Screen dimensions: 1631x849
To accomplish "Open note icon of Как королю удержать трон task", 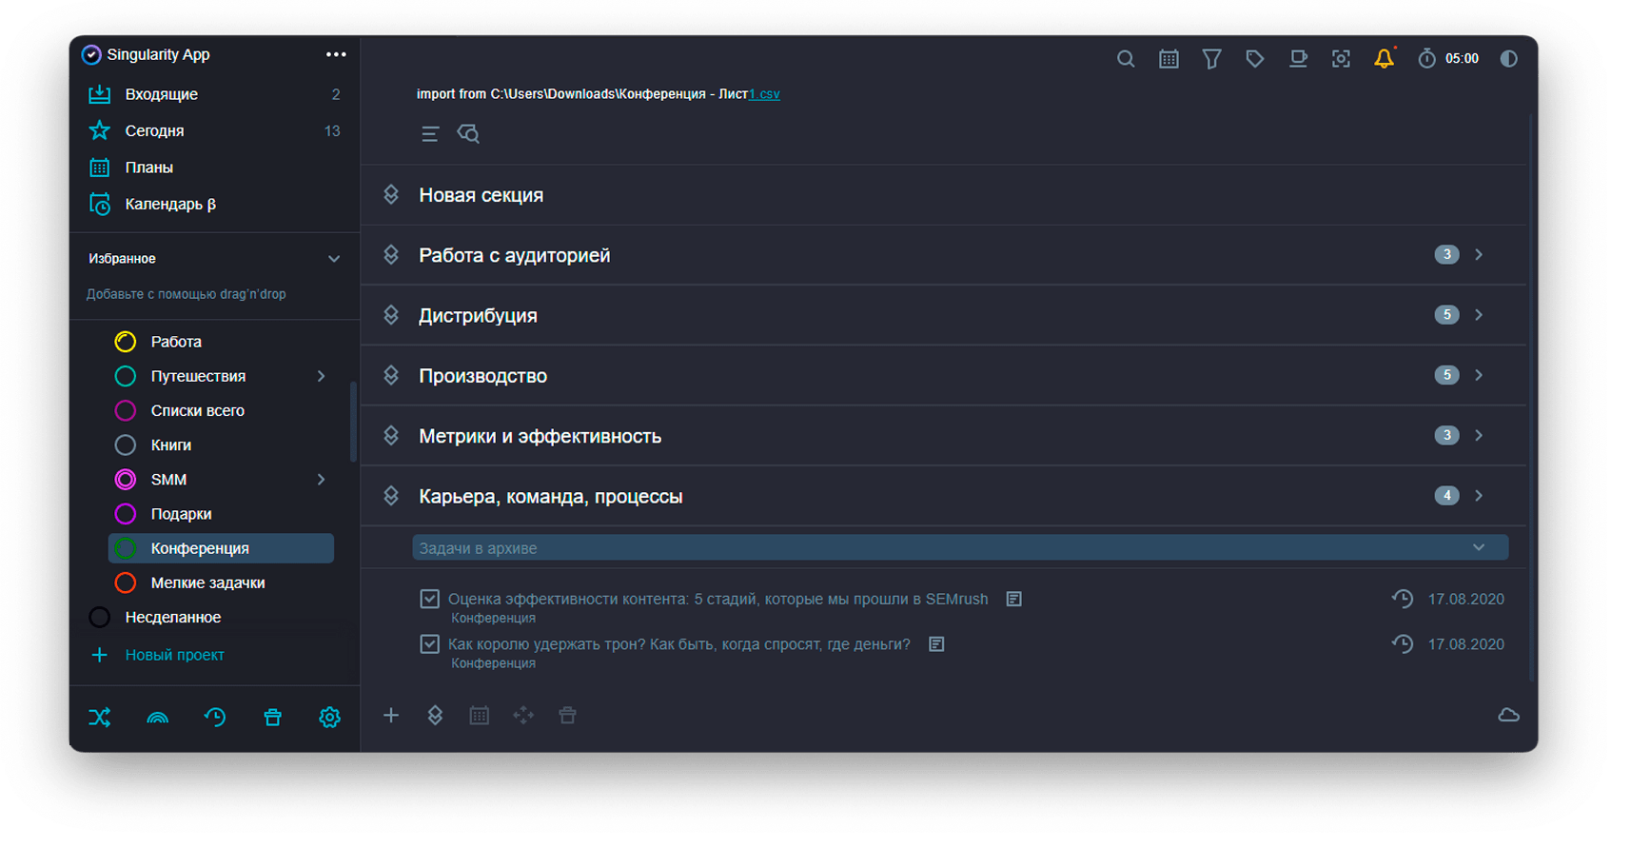I will pos(937,644).
